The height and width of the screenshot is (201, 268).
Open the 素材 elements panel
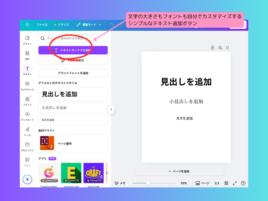click(x=27, y=55)
